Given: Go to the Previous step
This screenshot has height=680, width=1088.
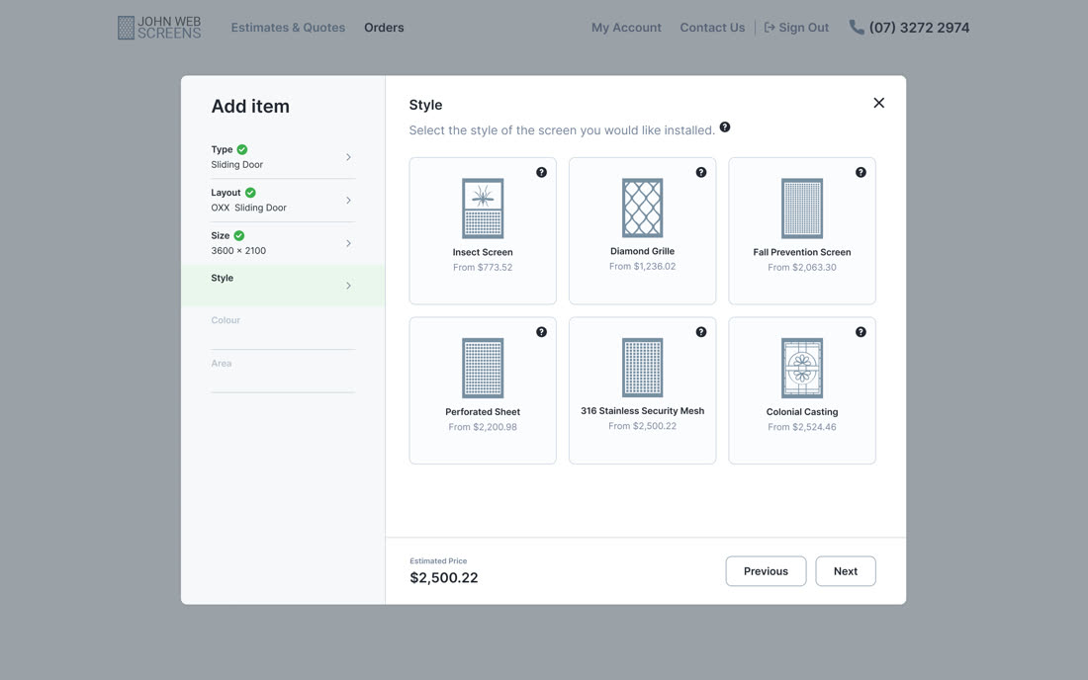Looking at the screenshot, I should point(766,571).
